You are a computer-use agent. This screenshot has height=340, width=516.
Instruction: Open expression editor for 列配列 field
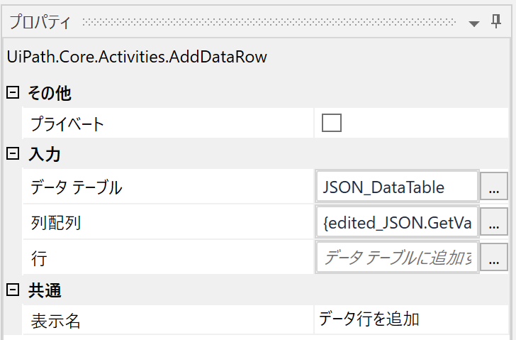tap(493, 221)
